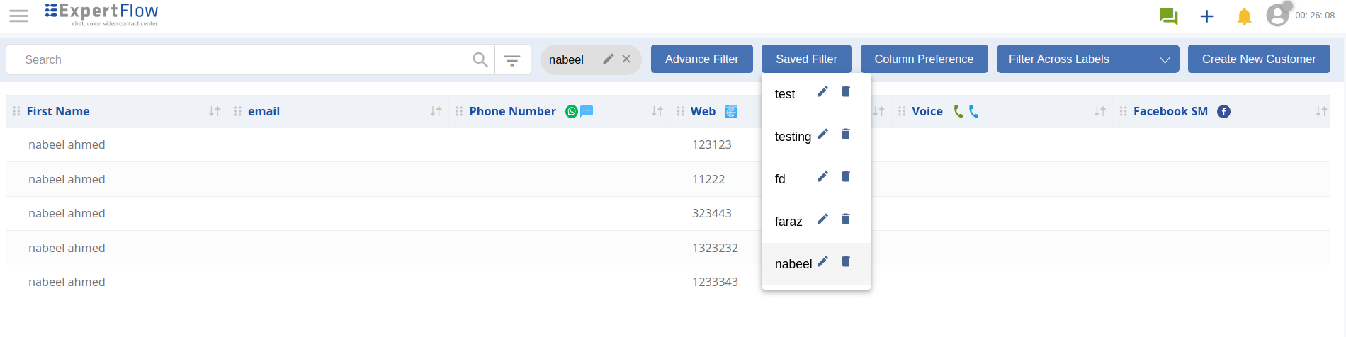Toggle sorting on Facebook SM column
This screenshot has width=1346, height=337.
tap(1321, 111)
